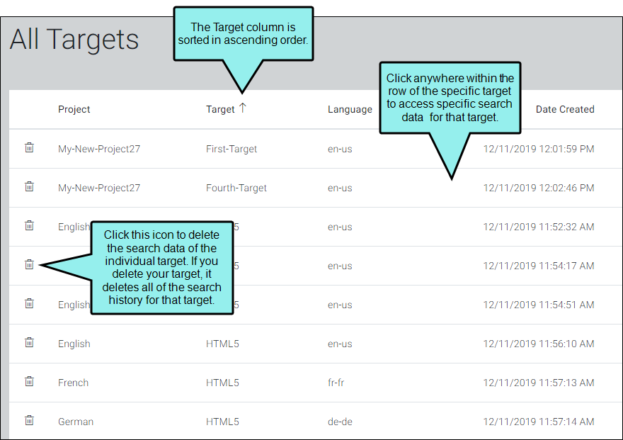Sort by the Language column header

tap(350, 109)
